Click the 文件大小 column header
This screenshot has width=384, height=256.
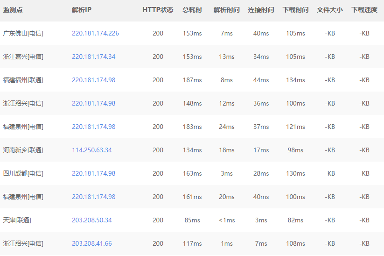click(330, 10)
